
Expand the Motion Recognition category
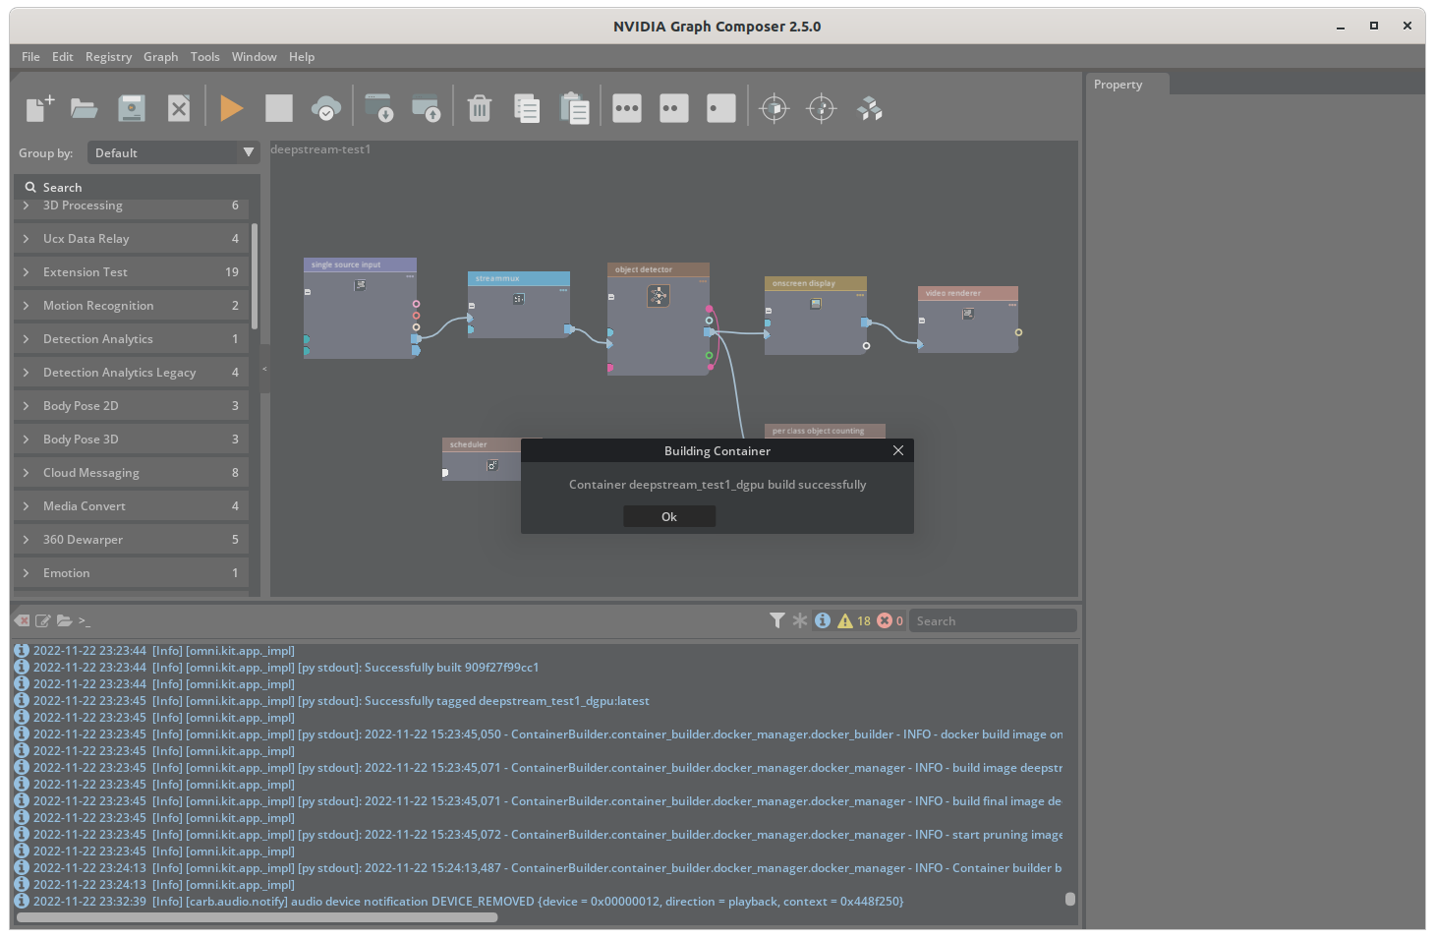[131, 306]
